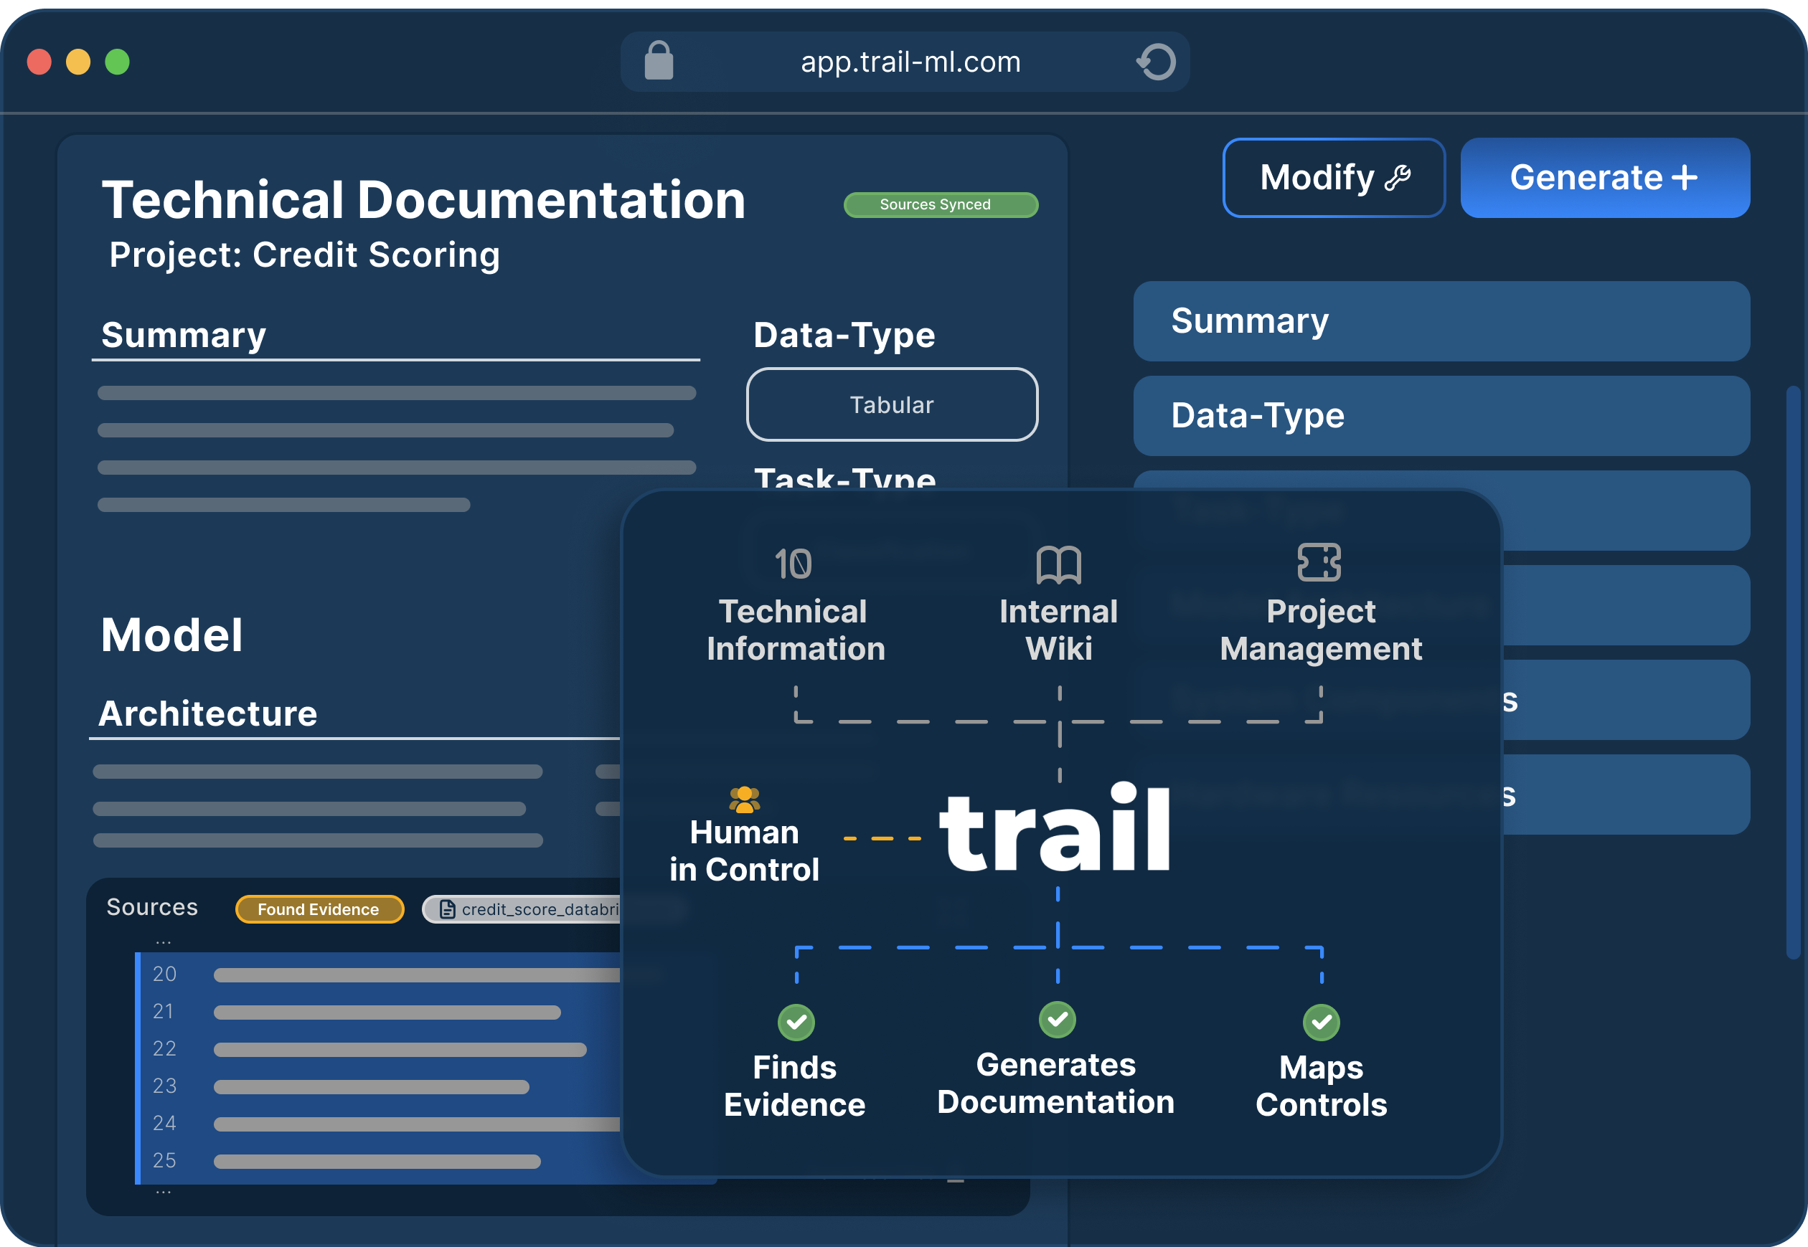Click the green check above Maps Controls
The image size is (1808, 1247).
point(1321,1022)
